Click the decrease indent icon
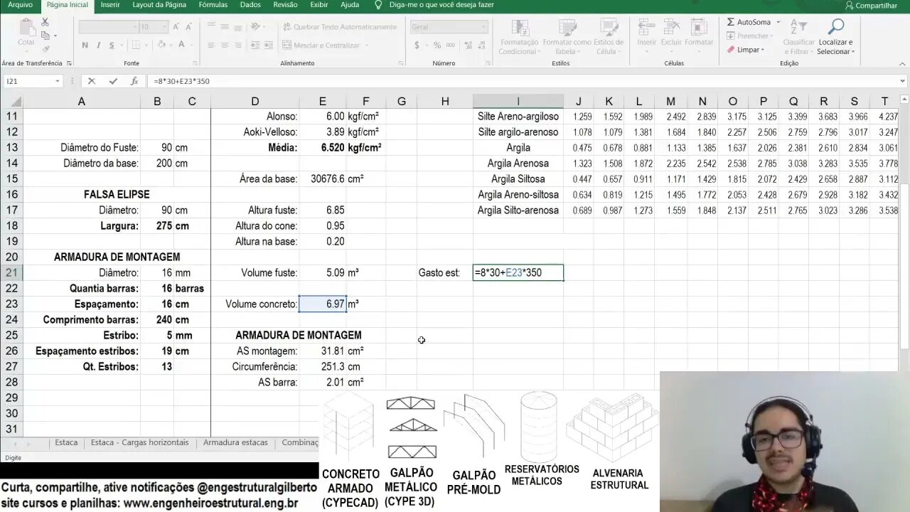 pyautogui.click(x=255, y=45)
